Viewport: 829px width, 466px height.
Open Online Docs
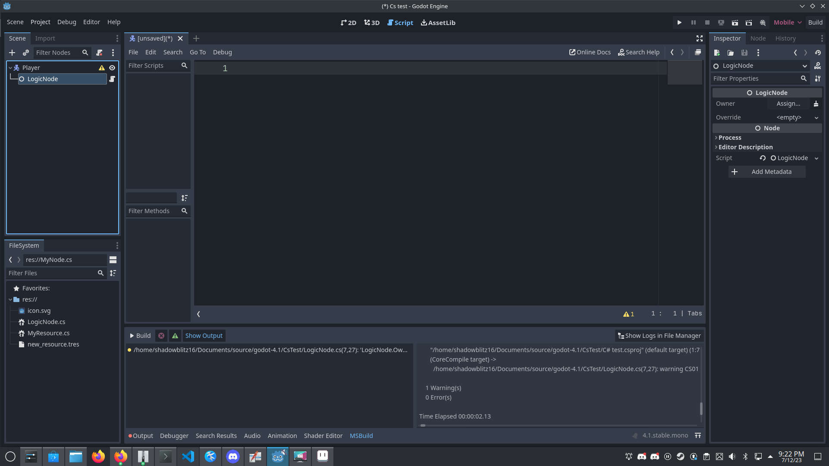pyautogui.click(x=589, y=52)
